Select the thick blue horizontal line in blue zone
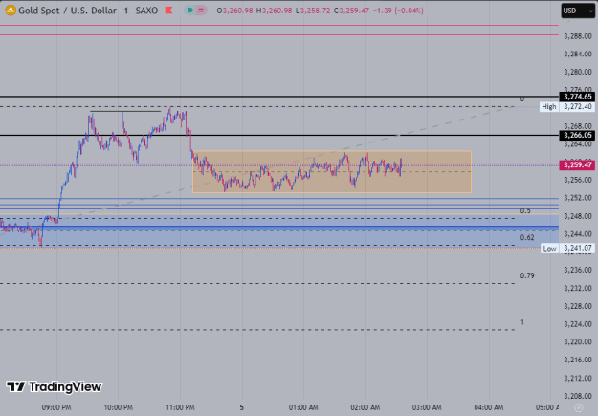The image size is (598, 416). (279, 227)
